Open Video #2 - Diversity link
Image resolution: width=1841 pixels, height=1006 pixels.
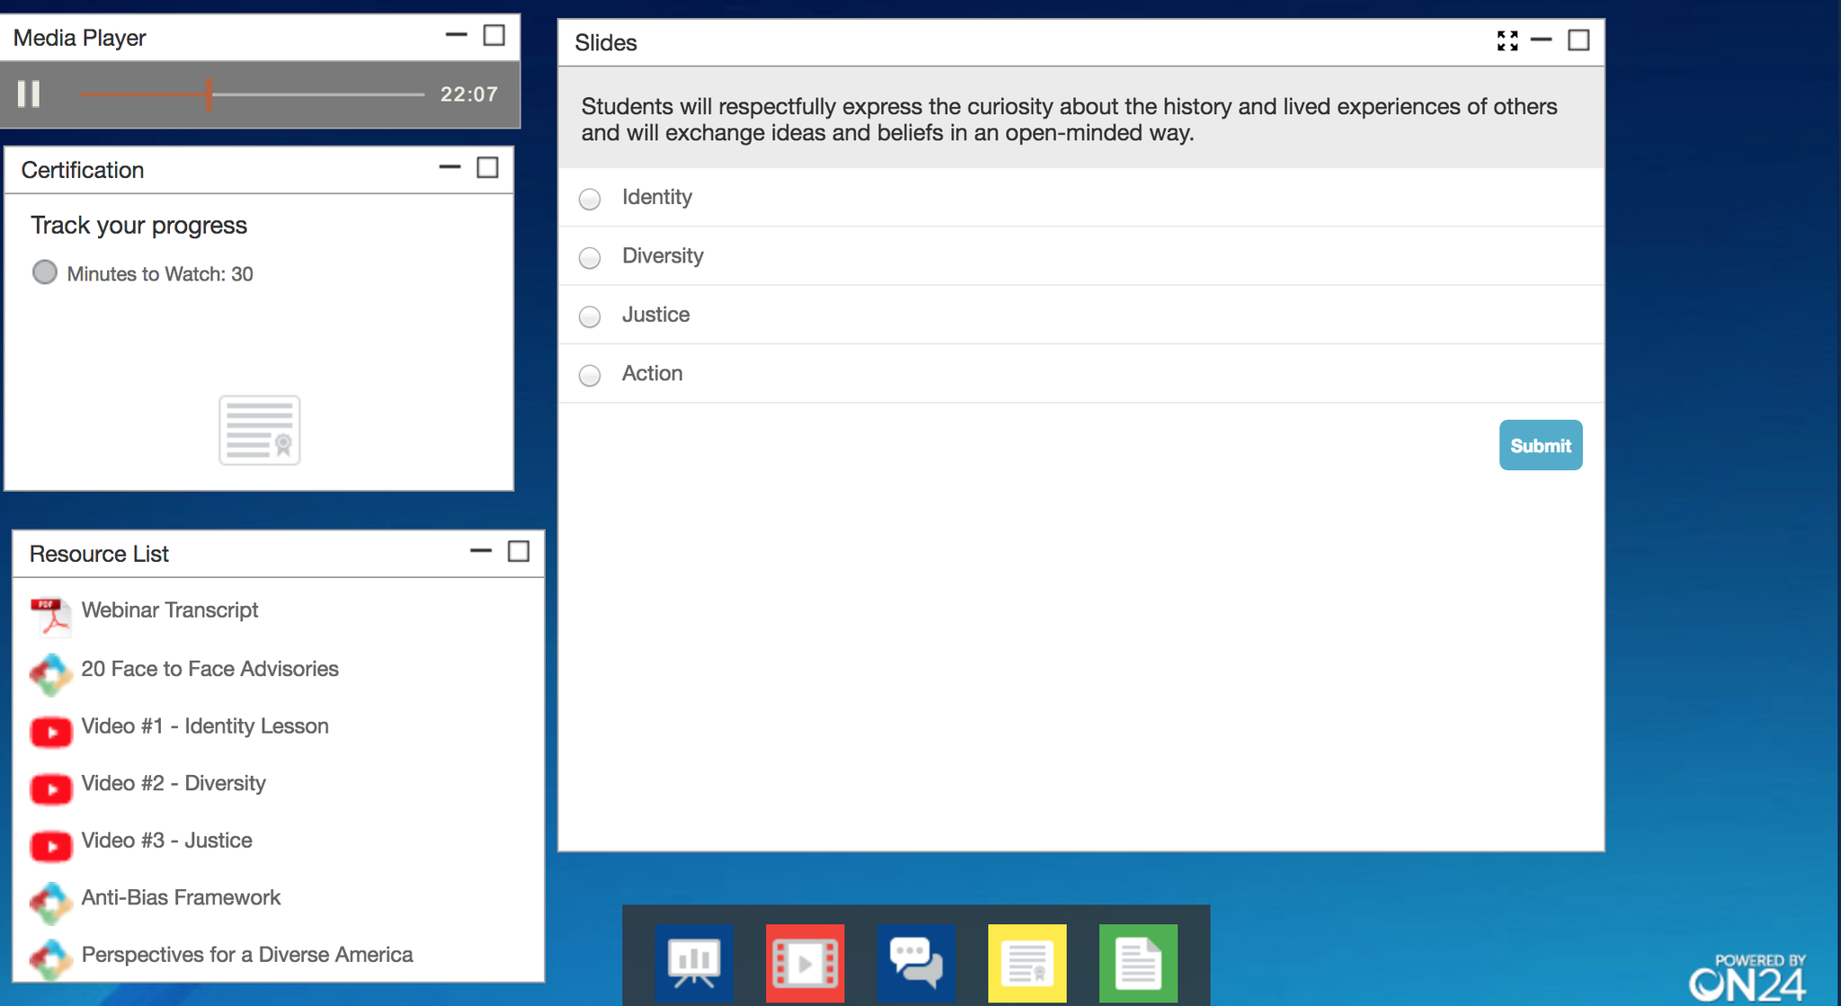click(173, 784)
